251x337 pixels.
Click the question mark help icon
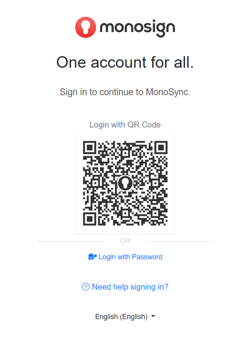[x=86, y=287]
